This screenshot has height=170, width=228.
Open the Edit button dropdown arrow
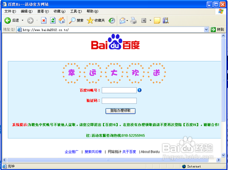(150, 20)
